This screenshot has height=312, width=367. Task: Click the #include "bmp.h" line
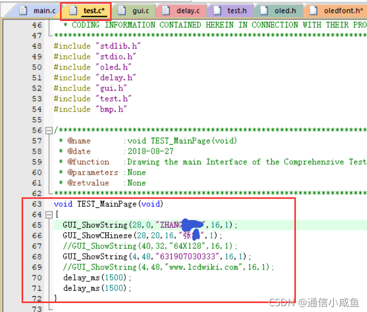tap(91, 109)
